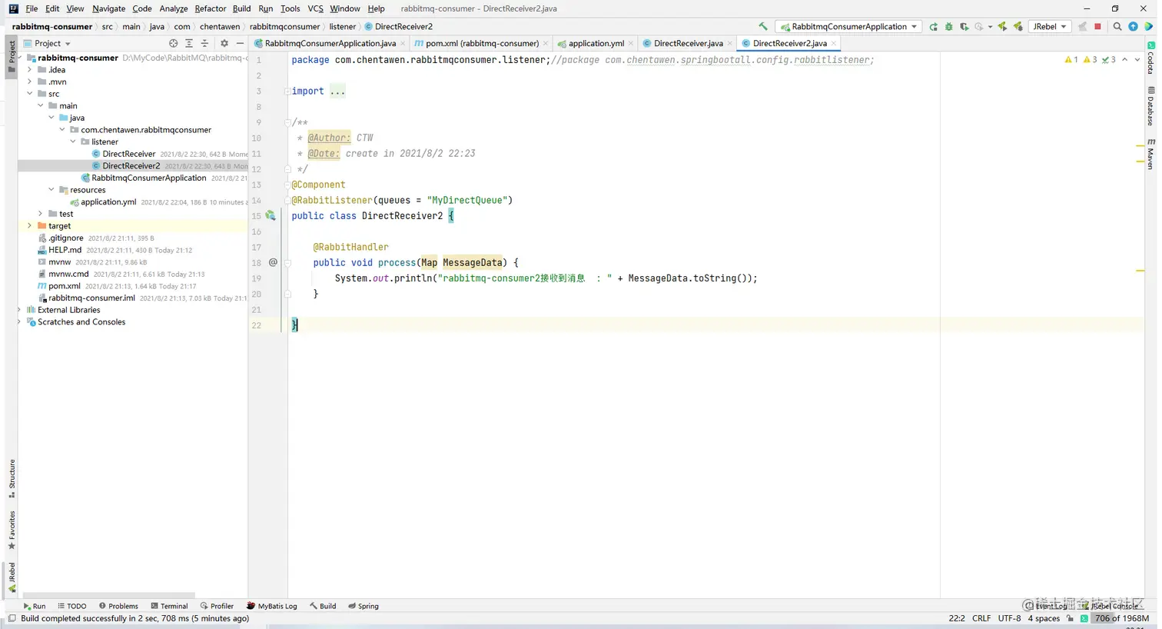The width and height of the screenshot is (1162, 629).
Task: Open the Project view selector dropdown
Action: point(48,44)
